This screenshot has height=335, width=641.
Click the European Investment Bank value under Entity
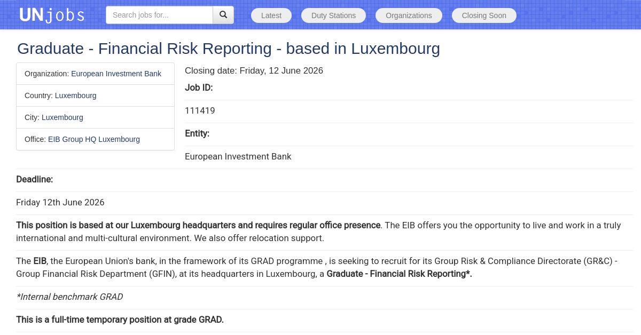click(x=238, y=157)
